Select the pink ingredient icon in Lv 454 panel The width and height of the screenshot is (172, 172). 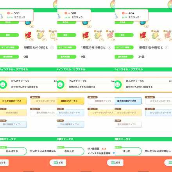coord(168,35)
